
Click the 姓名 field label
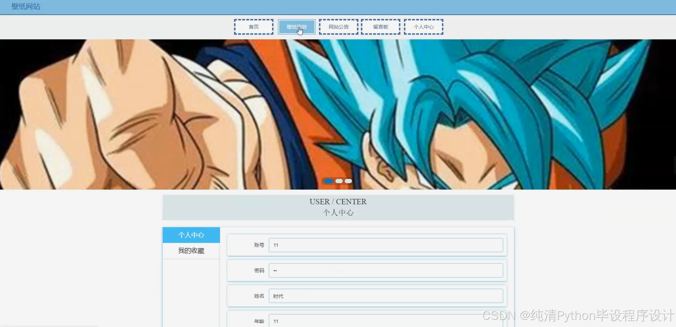point(259,296)
